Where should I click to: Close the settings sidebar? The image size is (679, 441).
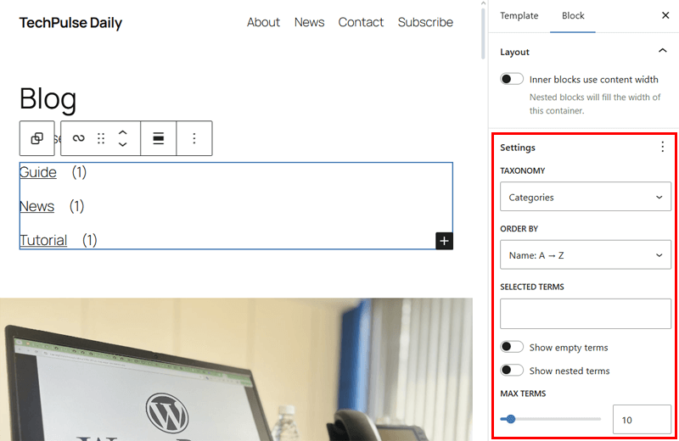pos(665,15)
